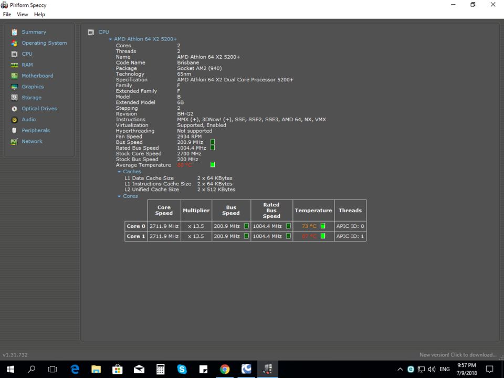Image resolution: width=504 pixels, height=378 pixels.
Task: Select the Summary section label
Action: click(x=34, y=32)
